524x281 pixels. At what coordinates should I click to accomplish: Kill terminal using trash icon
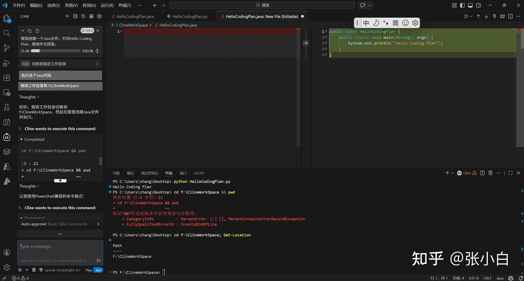(x=490, y=173)
